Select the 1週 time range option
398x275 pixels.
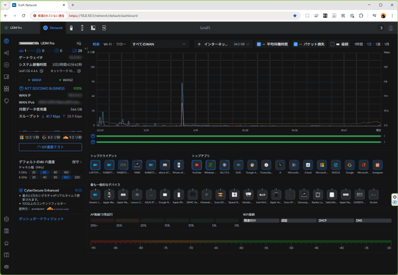tap(378, 44)
